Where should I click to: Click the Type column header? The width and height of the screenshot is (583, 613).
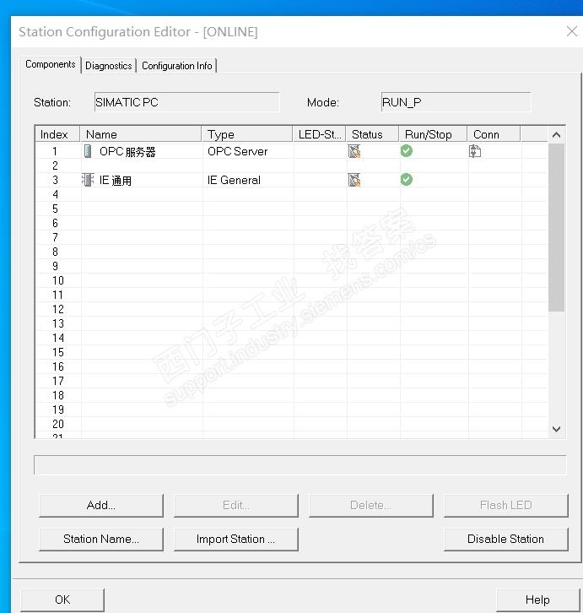(x=247, y=134)
